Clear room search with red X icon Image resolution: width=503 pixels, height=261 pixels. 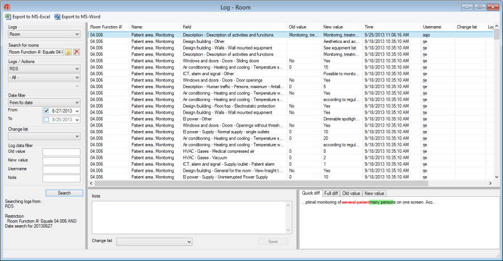pyautogui.click(x=77, y=52)
